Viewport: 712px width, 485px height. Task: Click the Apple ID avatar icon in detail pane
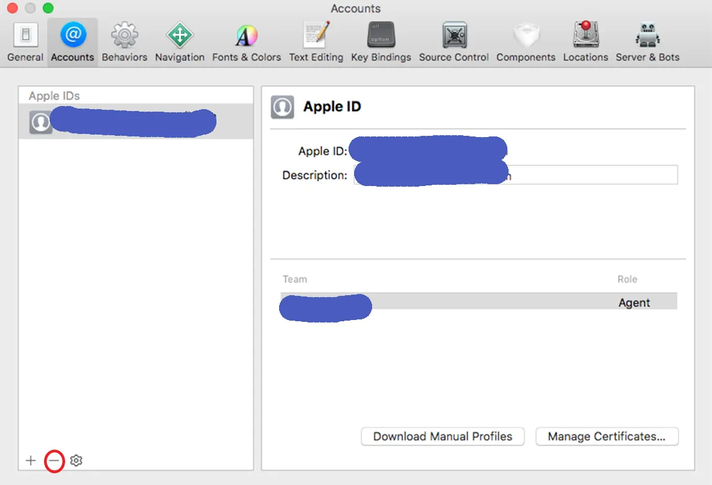click(x=282, y=107)
